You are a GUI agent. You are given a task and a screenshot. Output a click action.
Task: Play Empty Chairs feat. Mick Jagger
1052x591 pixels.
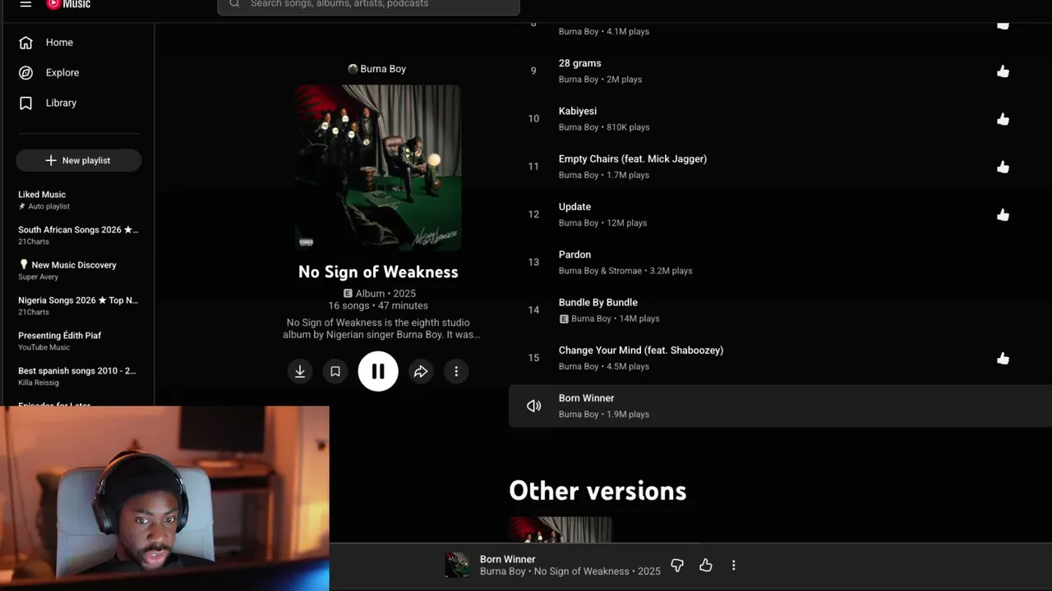(x=633, y=159)
